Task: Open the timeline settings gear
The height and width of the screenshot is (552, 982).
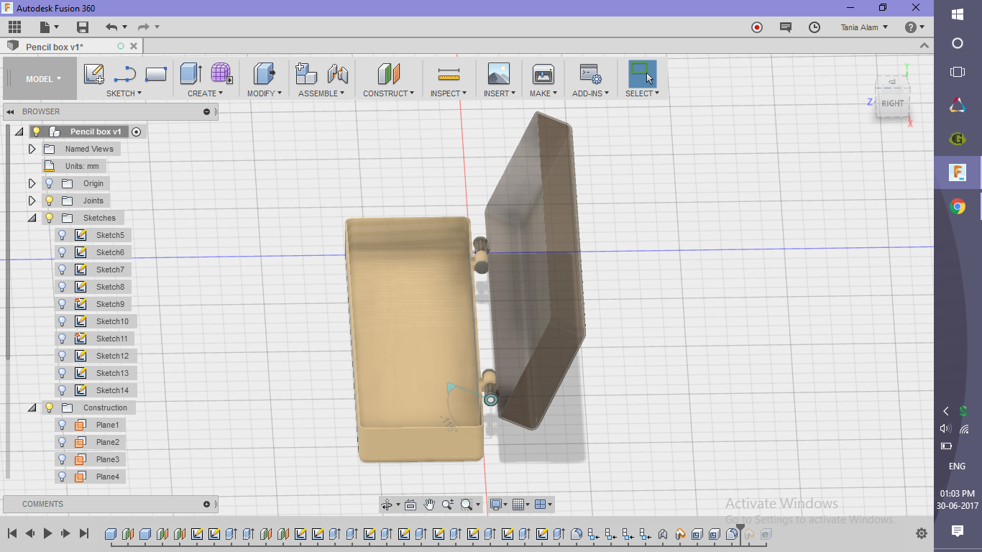Action: click(x=922, y=534)
